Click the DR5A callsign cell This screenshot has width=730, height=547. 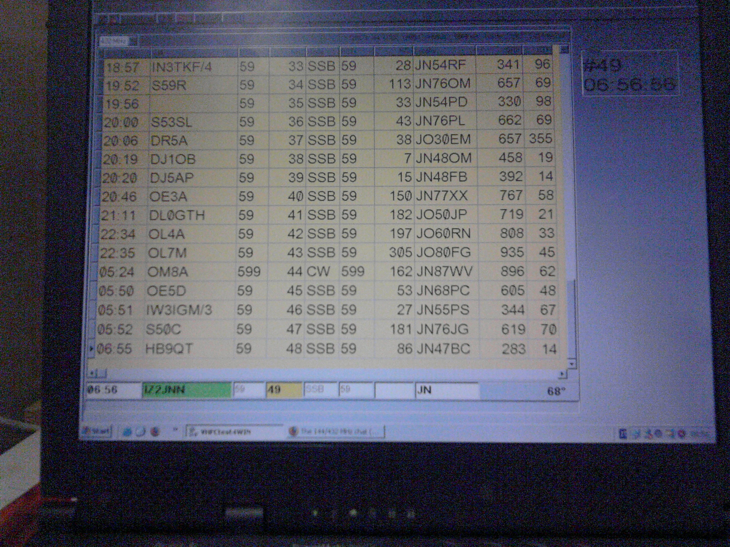click(x=169, y=140)
